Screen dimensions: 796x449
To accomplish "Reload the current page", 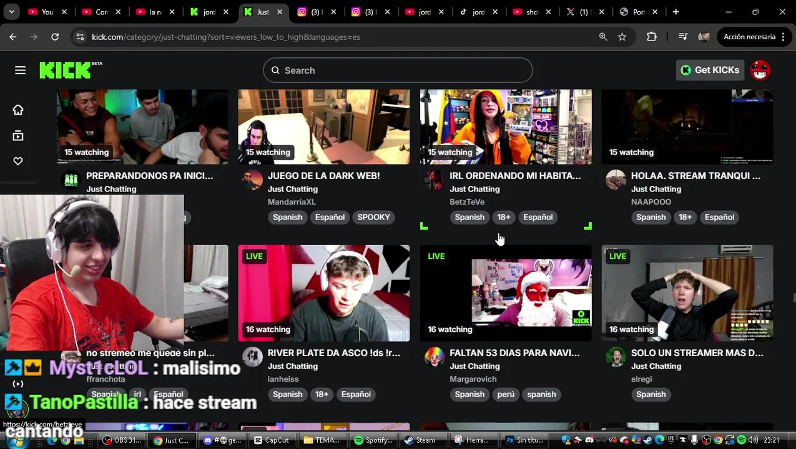I will [x=55, y=37].
